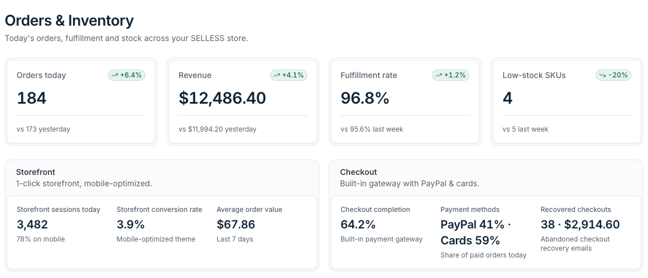The height and width of the screenshot is (278, 648).
Task: Click the 64.2% checkout completion value
Action: click(x=358, y=224)
